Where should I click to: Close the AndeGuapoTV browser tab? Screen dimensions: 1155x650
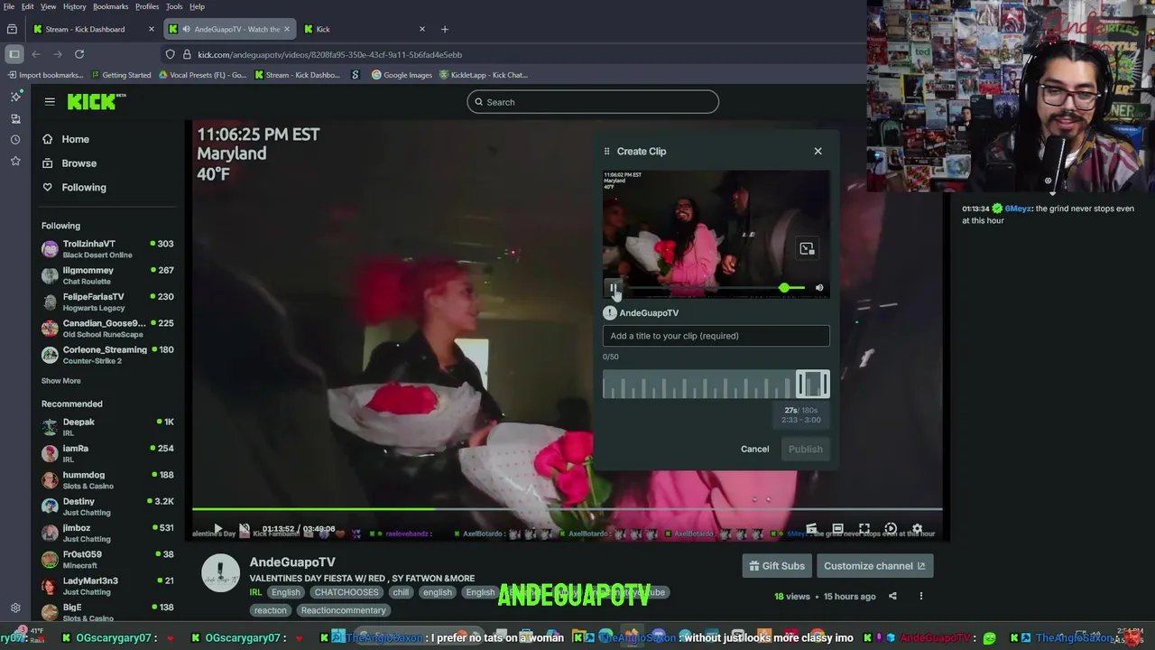pyautogui.click(x=287, y=29)
